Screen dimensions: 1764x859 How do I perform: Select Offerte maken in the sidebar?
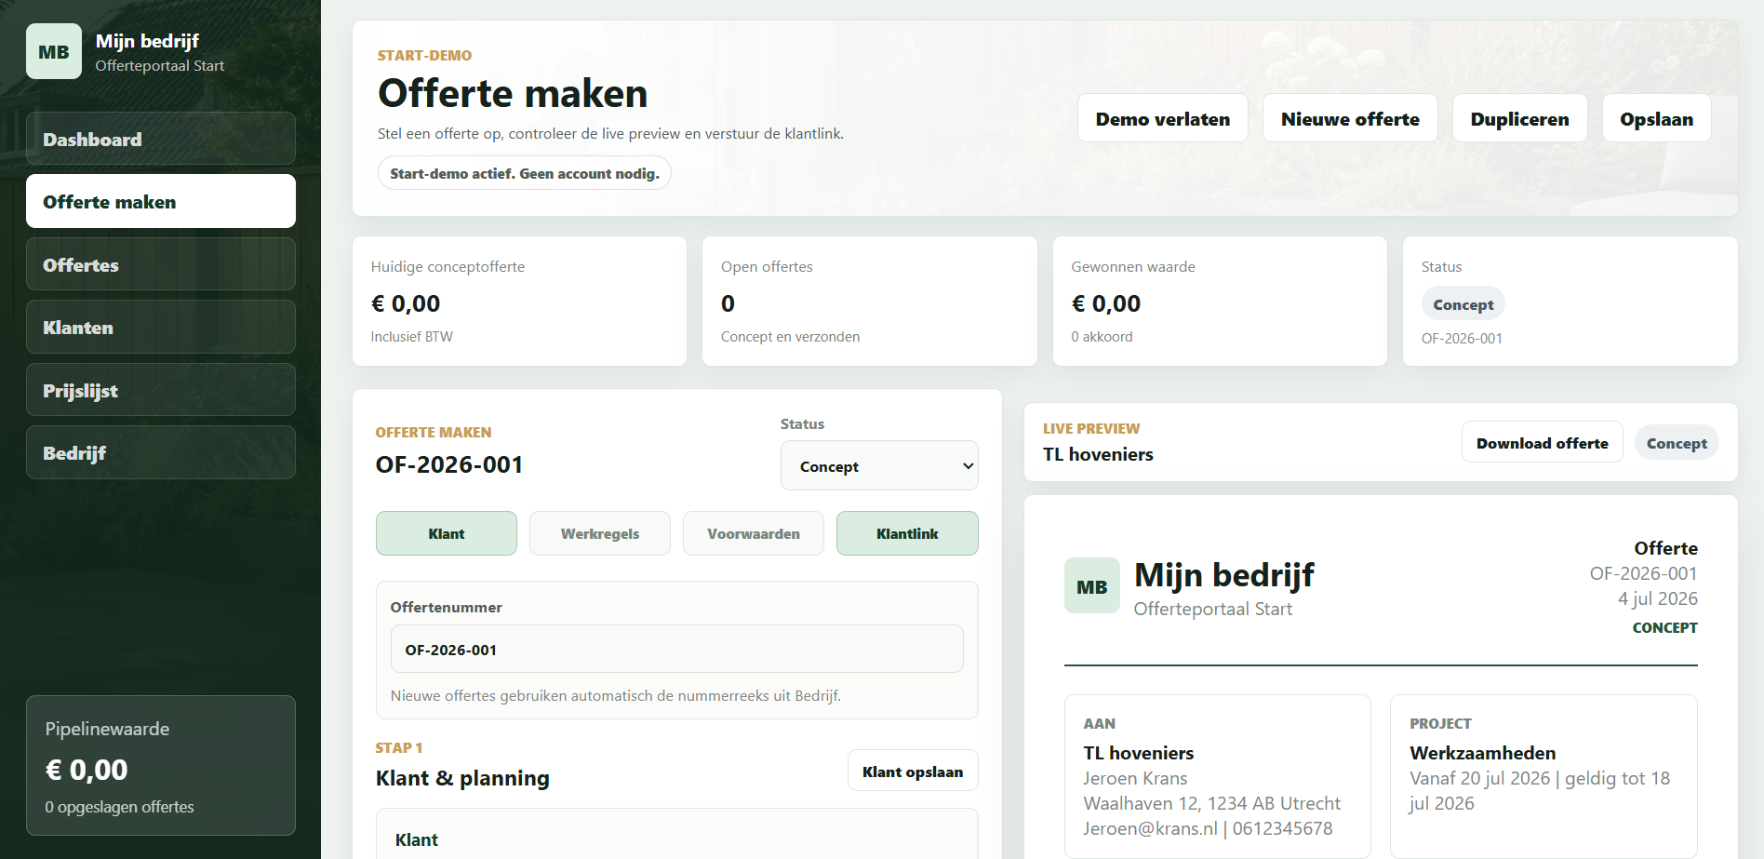[x=161, y=201]
